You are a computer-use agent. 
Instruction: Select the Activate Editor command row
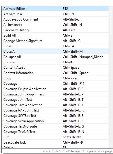(x=55, y=9)
